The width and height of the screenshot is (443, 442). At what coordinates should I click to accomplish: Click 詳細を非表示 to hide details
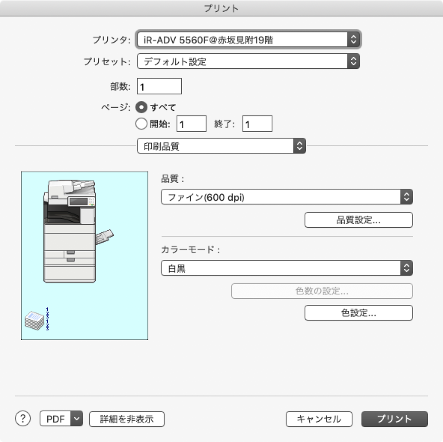click(127, 419)
